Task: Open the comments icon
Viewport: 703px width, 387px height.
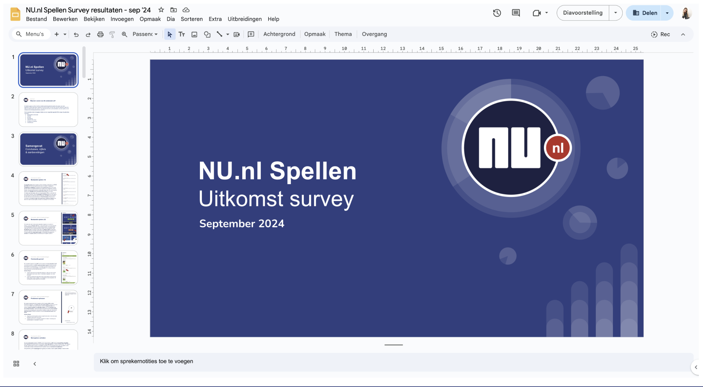Action: click(x=516, y=13)
